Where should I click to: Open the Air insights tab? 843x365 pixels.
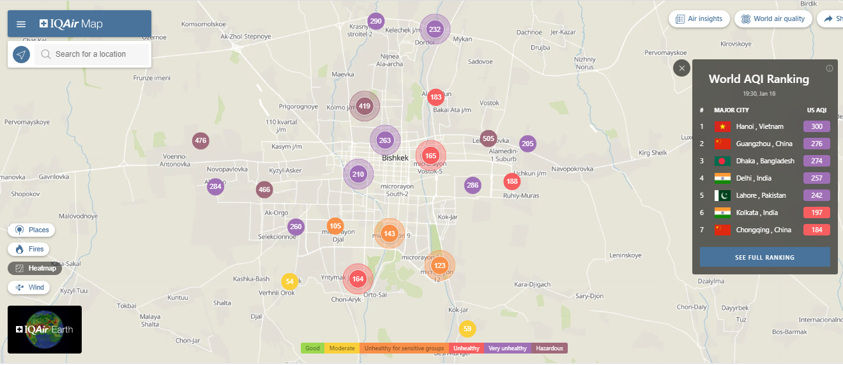pyautogui.click(x=699, y=19)
